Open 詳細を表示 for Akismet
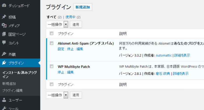Image resolution: width=204 pixels, height=110 pixels. pos(182,55)
